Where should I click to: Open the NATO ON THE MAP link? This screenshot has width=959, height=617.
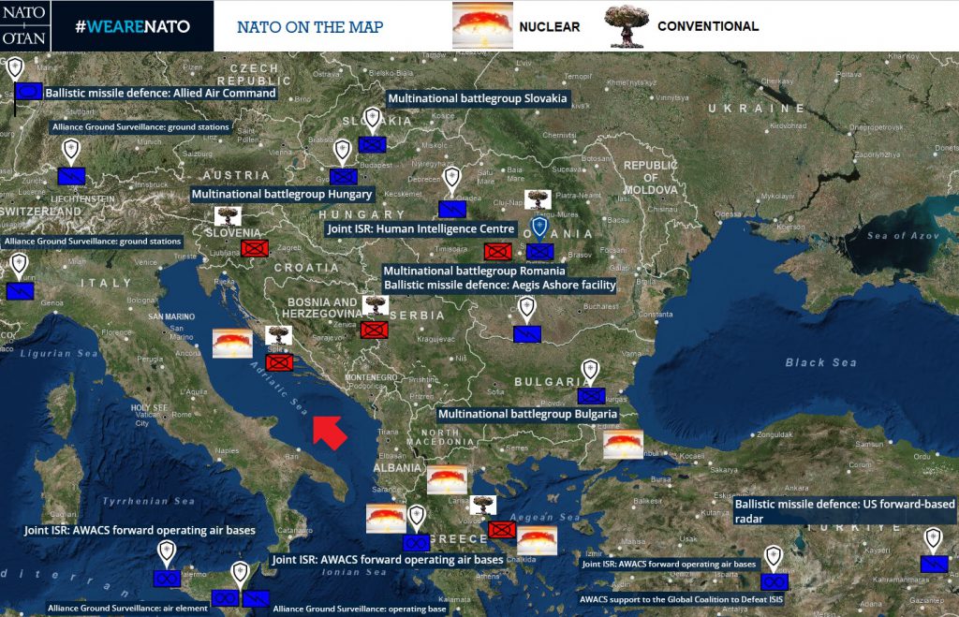click(x=310, y=27)
